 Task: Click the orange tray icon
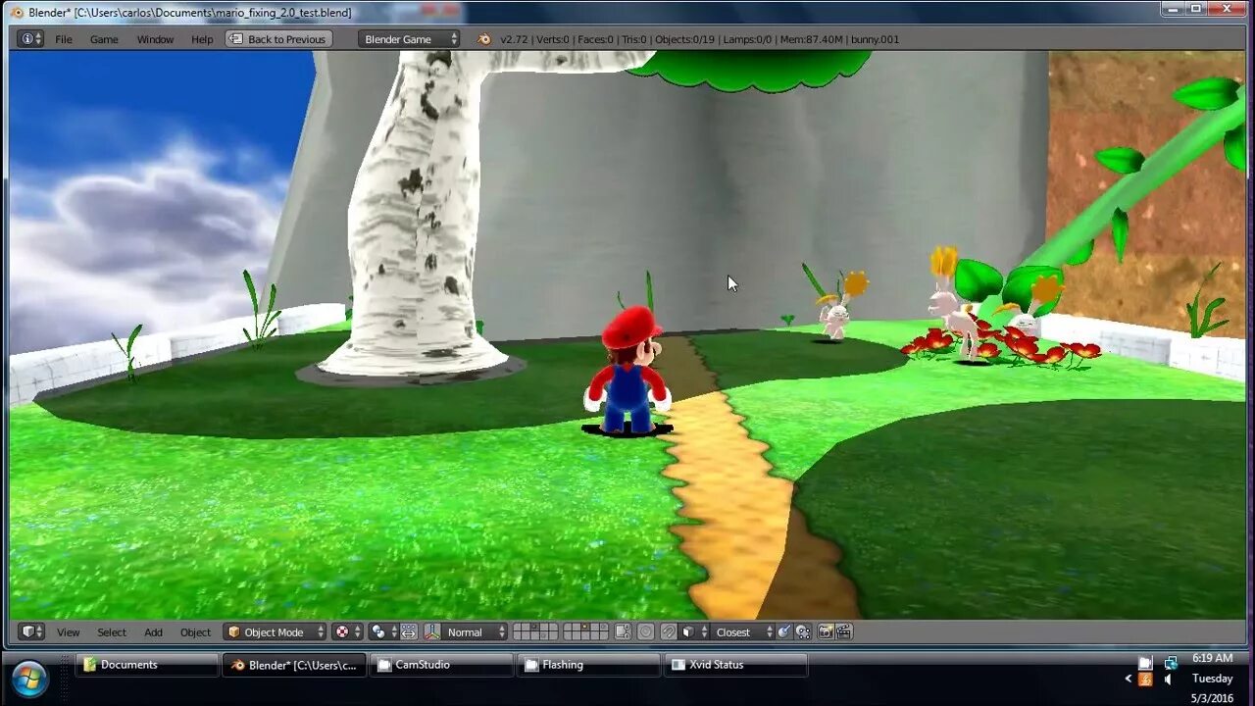pyautogui.click(x=1145, y=679)
